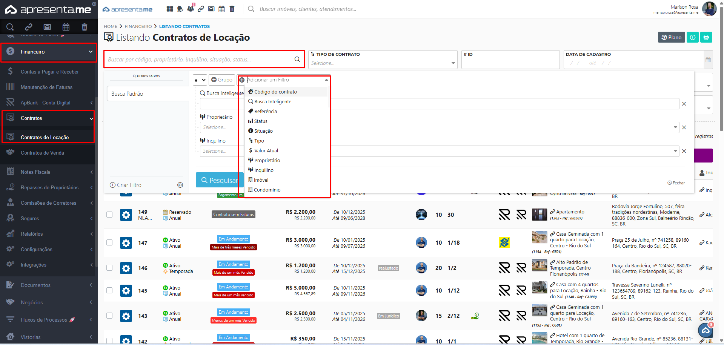Expand the Relatórios sidebar section
The image size is (724, 345).
click(49, 234)
